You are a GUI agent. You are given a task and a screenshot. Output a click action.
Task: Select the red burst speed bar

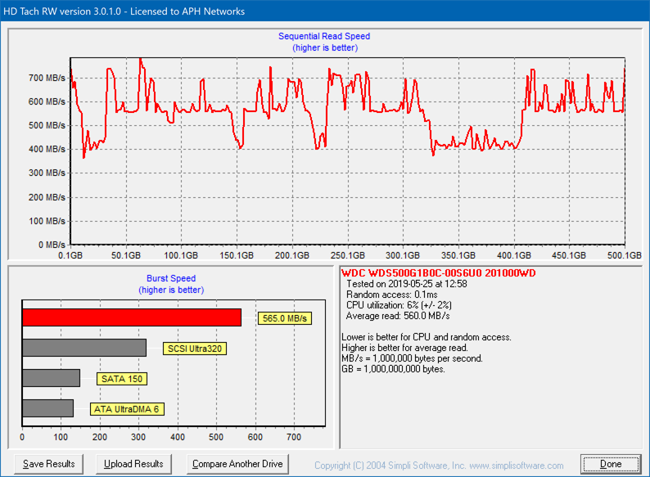tap(131, 317)
